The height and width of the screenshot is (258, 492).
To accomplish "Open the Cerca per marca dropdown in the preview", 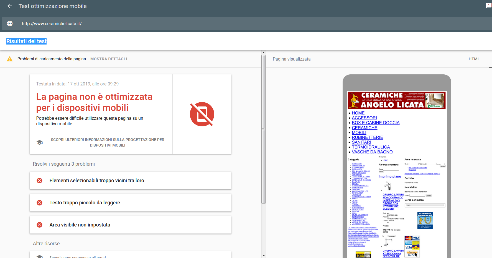I will [x=425, y=205].
